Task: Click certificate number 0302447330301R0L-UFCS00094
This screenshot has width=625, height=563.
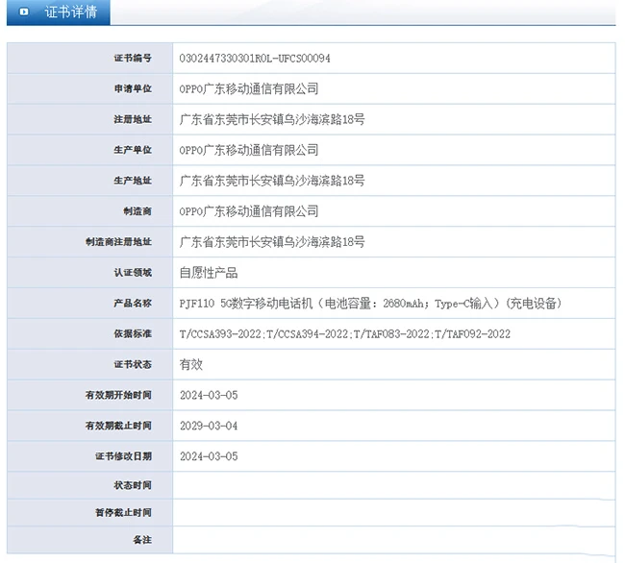Action: pyautogui.click(x=255, y=58)
